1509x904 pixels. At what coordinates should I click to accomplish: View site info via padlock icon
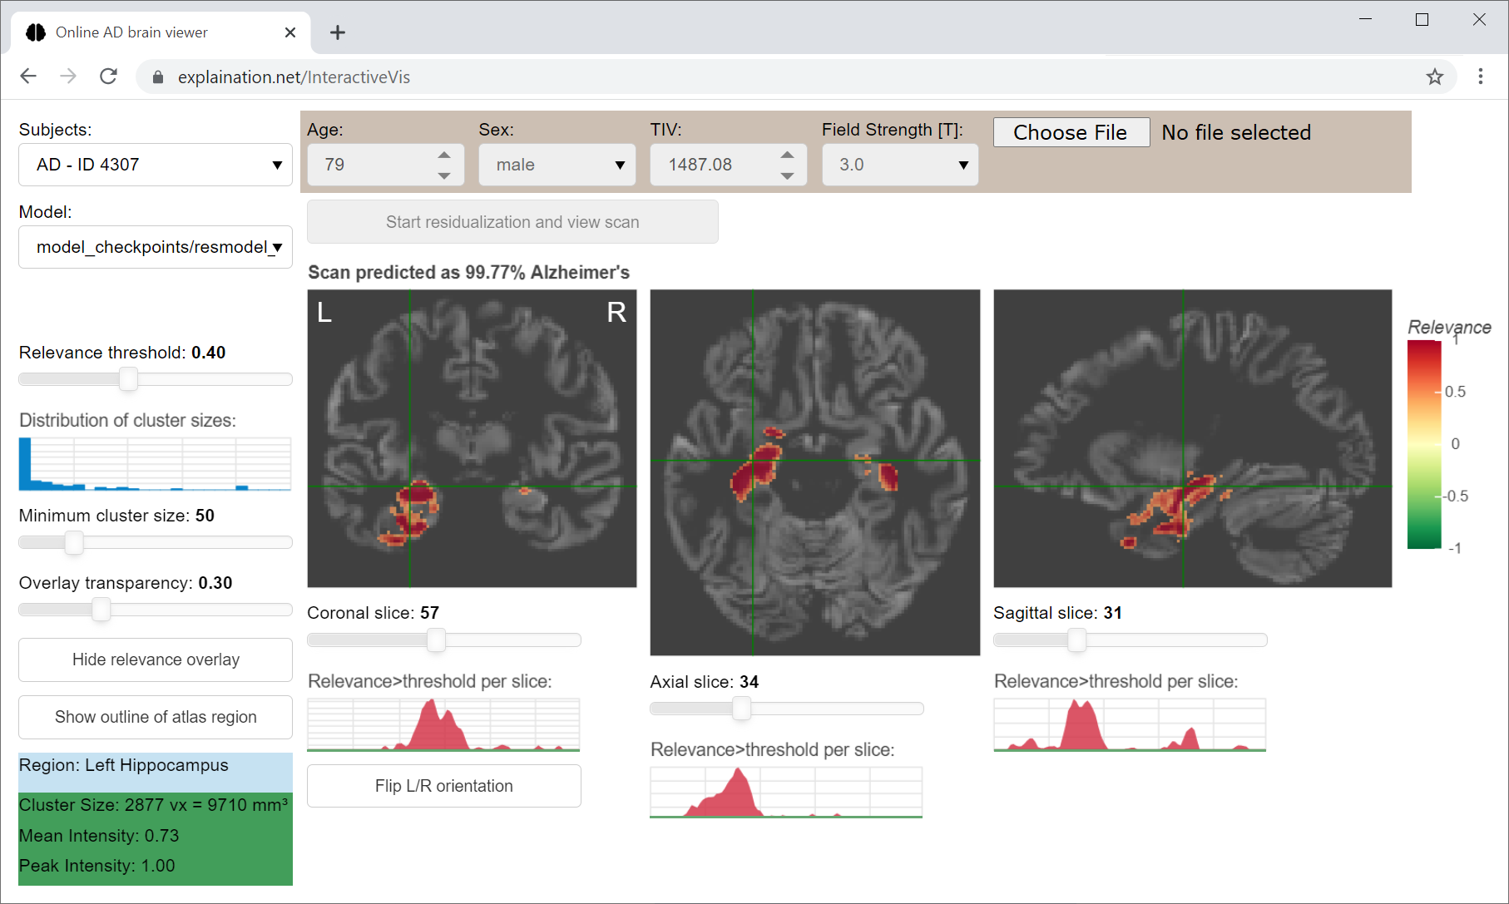tap(157, 77)
